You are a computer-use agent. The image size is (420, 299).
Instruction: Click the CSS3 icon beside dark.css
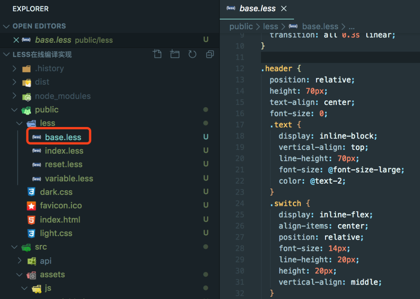click(x=31, y=192)
